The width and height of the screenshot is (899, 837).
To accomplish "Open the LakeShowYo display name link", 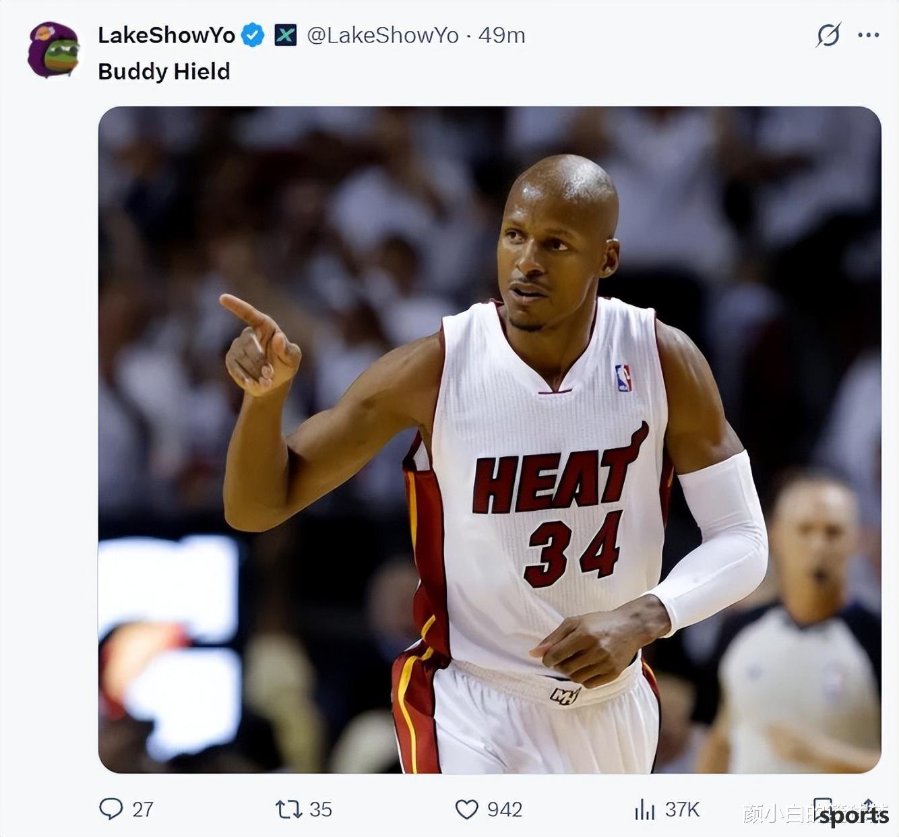I will click(x=166, y=35).
